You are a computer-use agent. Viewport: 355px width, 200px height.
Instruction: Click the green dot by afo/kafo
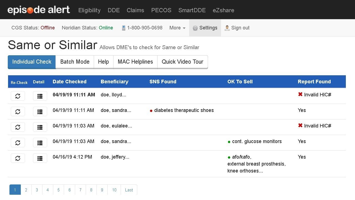coord(229,157)
